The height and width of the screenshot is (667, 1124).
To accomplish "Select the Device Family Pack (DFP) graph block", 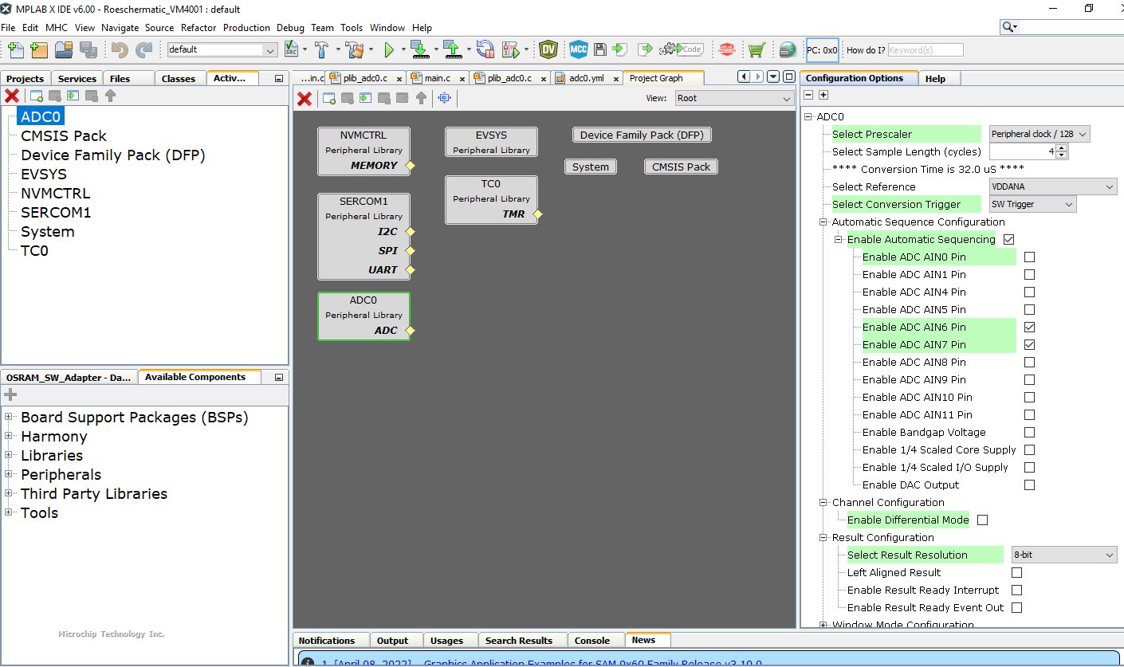I will [642, 135].
